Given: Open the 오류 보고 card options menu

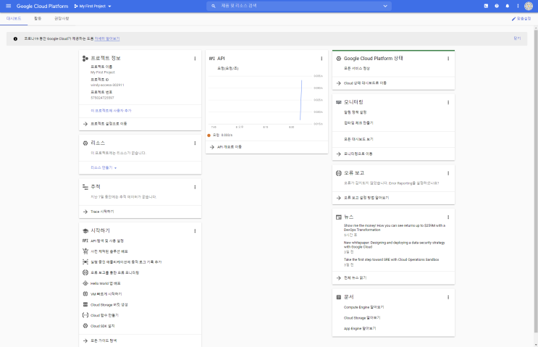Looking at the screenshot, I should click(448, 173).
